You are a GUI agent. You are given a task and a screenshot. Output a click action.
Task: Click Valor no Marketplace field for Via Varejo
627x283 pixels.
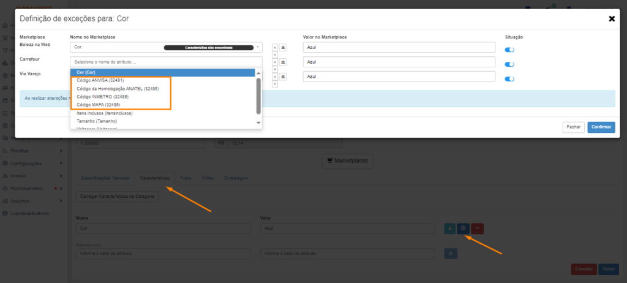point(399,77)
